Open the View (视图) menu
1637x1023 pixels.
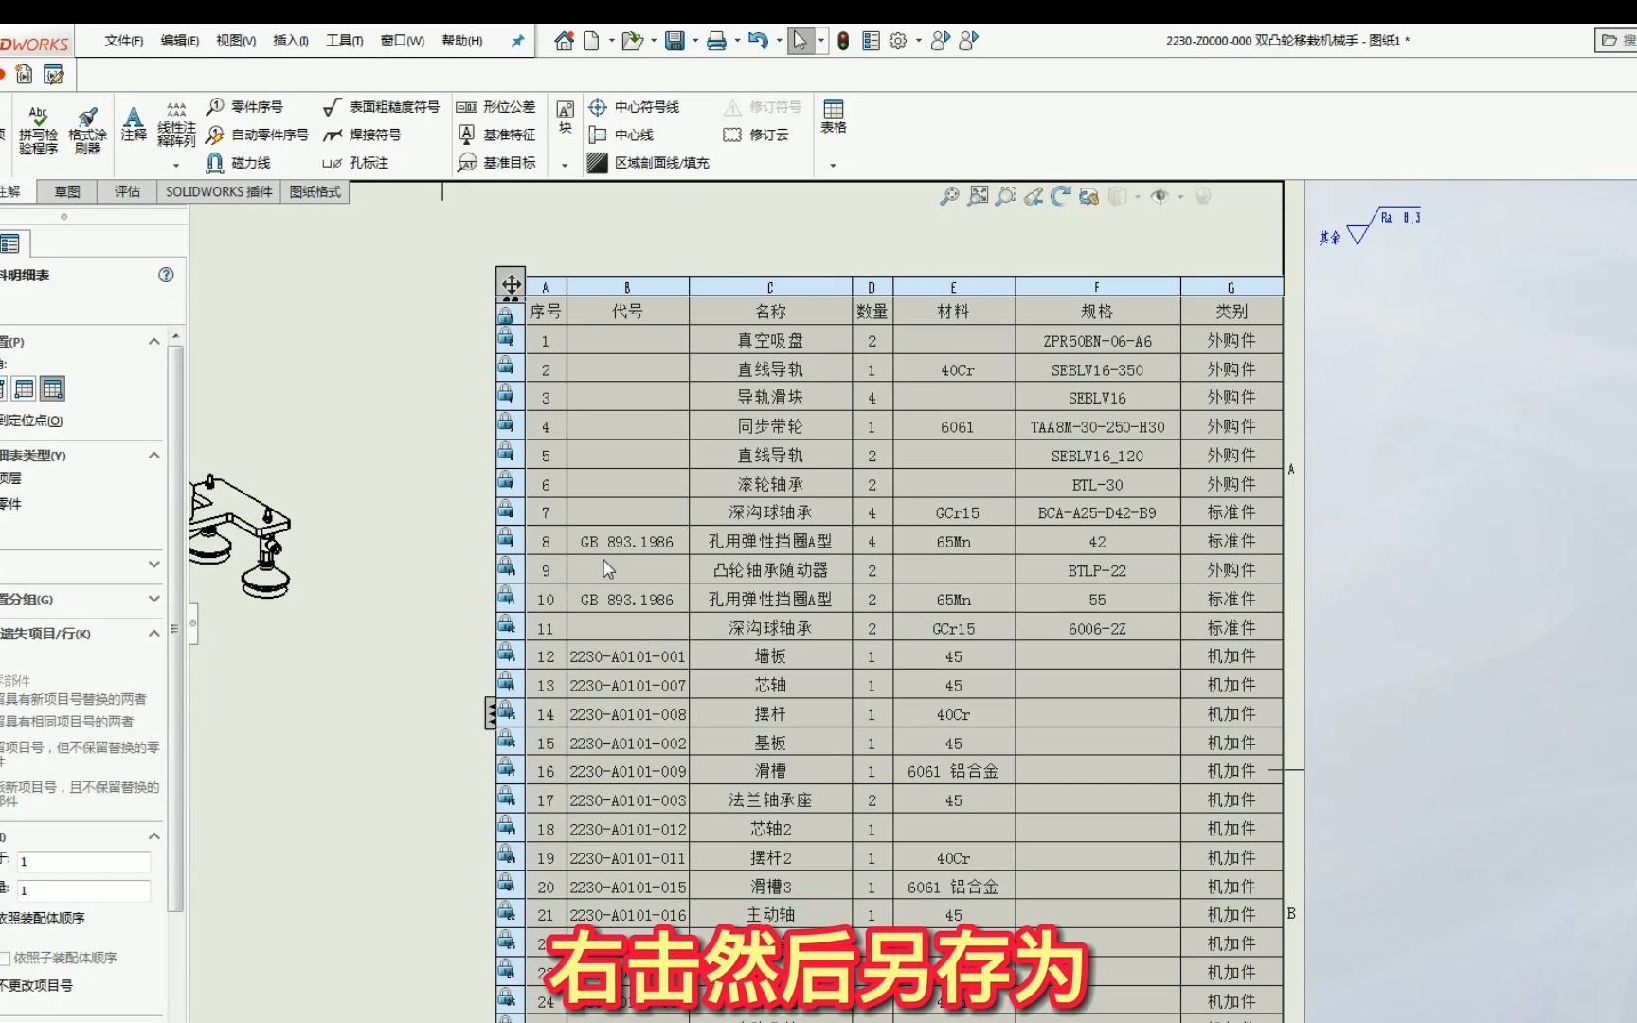(236, 41)
